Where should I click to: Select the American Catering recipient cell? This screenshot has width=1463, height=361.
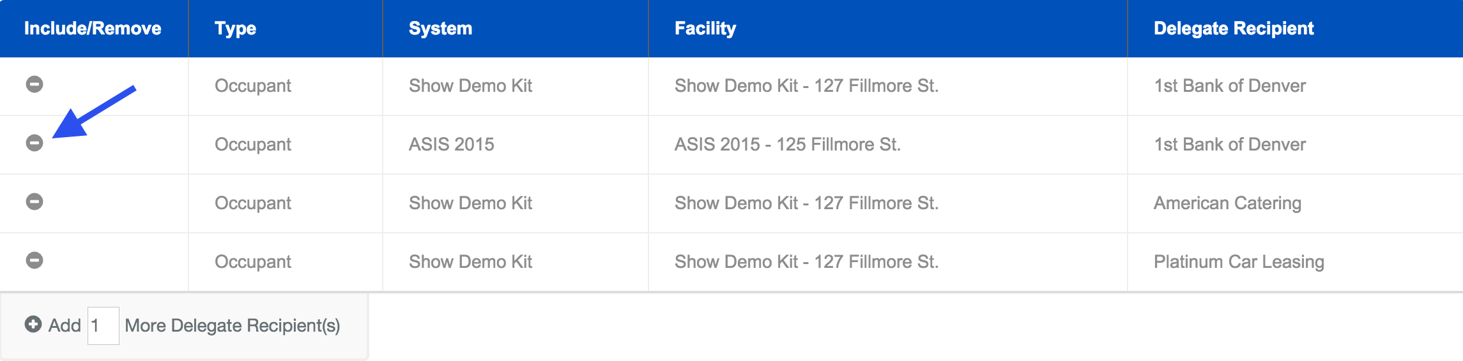coord(1227,203)
